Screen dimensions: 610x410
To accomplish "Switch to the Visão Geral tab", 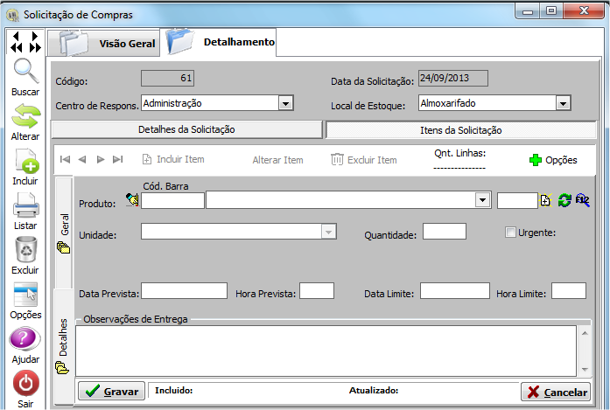I will tap(105, 43).
